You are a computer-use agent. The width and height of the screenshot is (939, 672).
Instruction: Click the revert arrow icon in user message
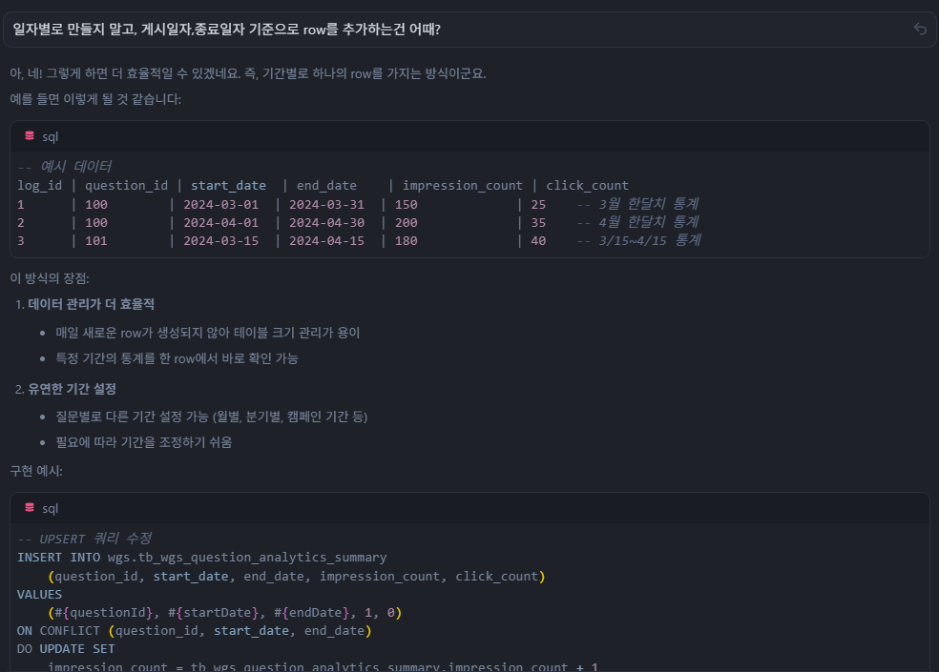920,30
